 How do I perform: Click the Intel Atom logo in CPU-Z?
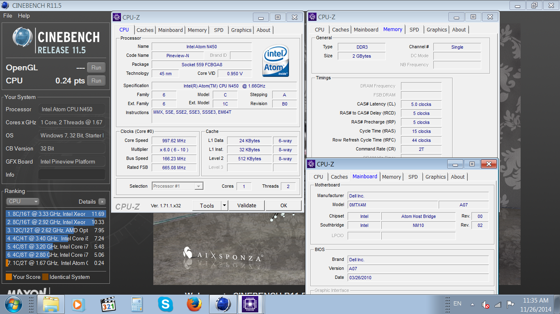[275, 61]
